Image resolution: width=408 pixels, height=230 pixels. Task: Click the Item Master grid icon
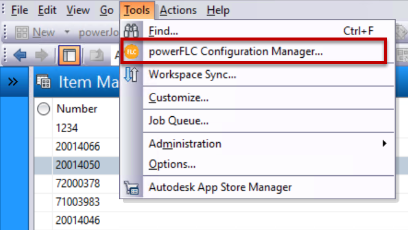44,82
